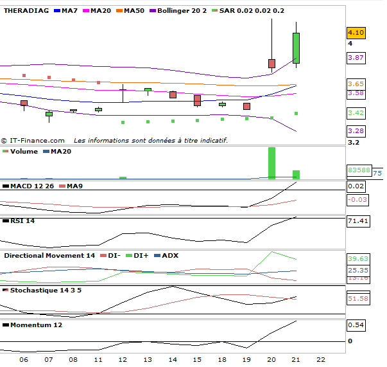Click the -0.03 MACD signal value box
Viewport: 387px width, 367px height.
point(357,200)
